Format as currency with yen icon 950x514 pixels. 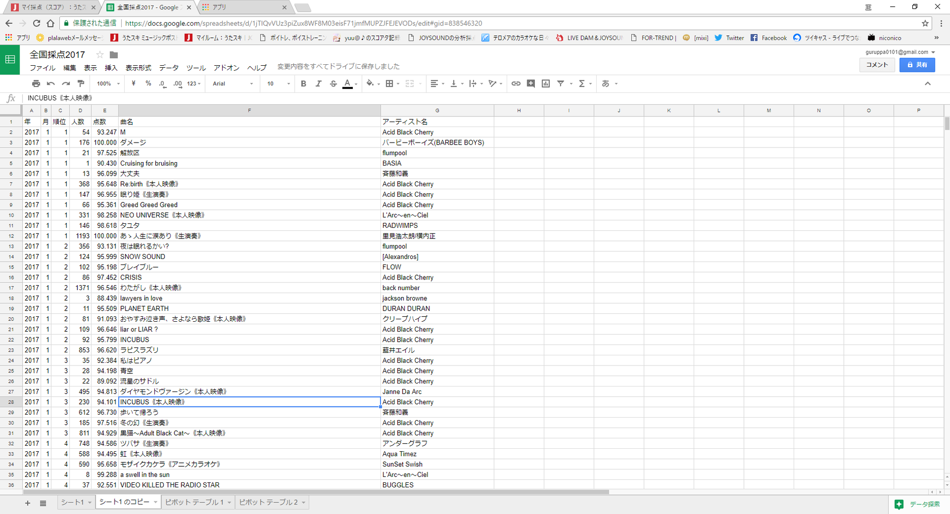tap(133, 84)
